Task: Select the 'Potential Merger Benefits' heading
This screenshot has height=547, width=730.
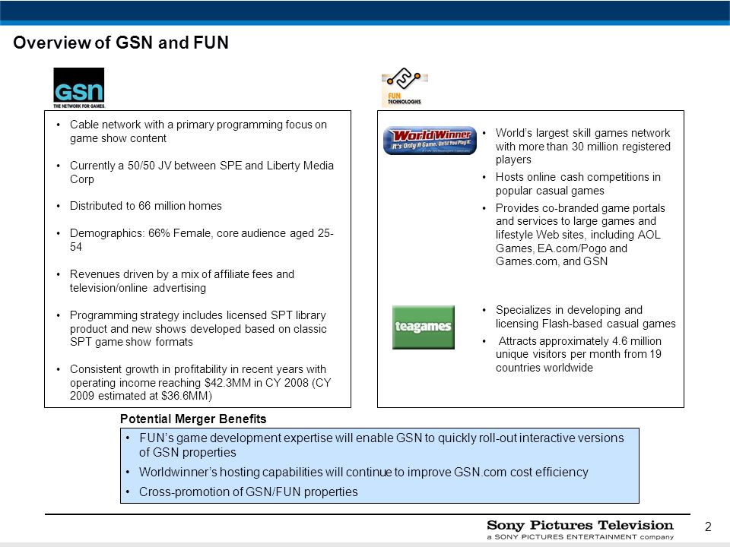Action: pyautogui.click(x=193, y=419)
